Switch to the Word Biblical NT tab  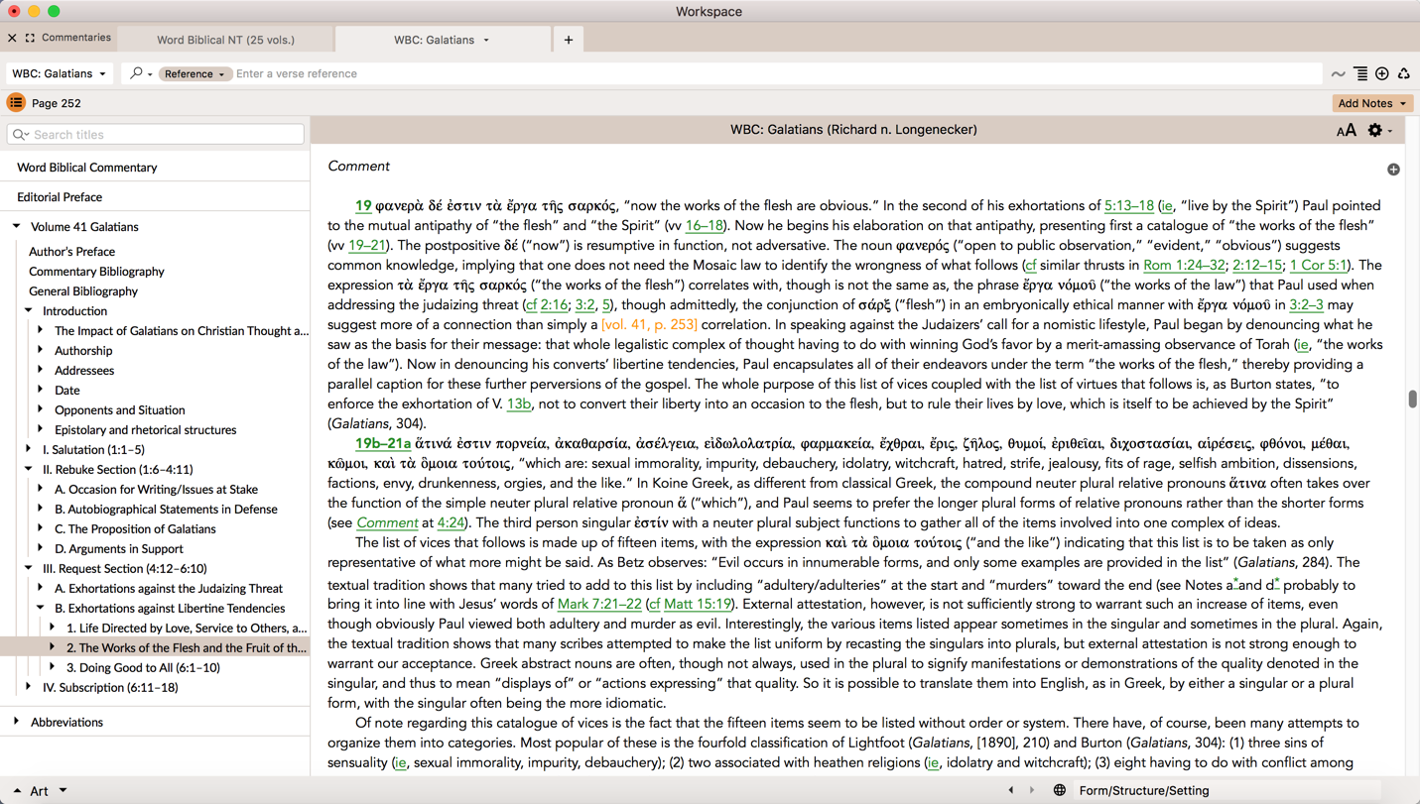click(225, 40)
